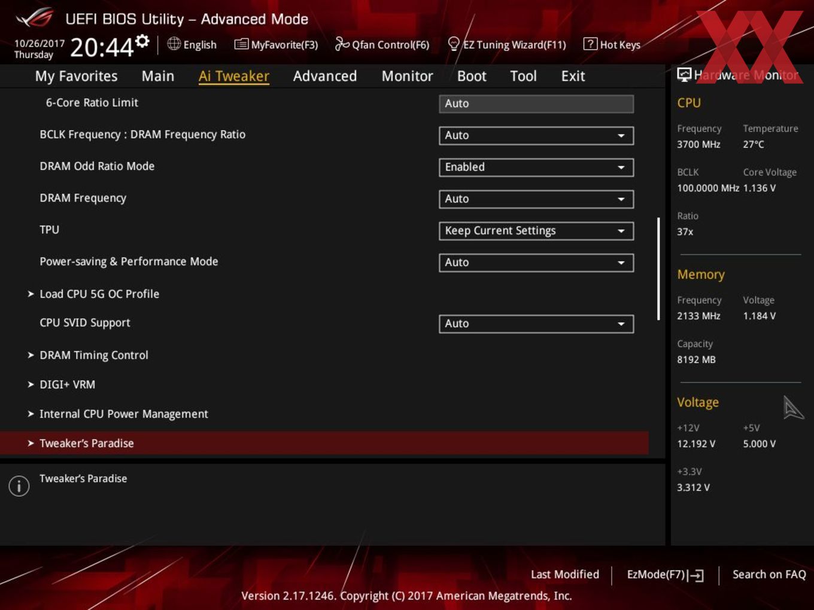The height and width of the screenshot is (610, 814).
Task: Open the CPU SVID Support dropdown
Action: tap(536, 324)
